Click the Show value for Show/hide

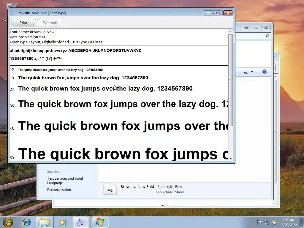click(x=179, y=192)
